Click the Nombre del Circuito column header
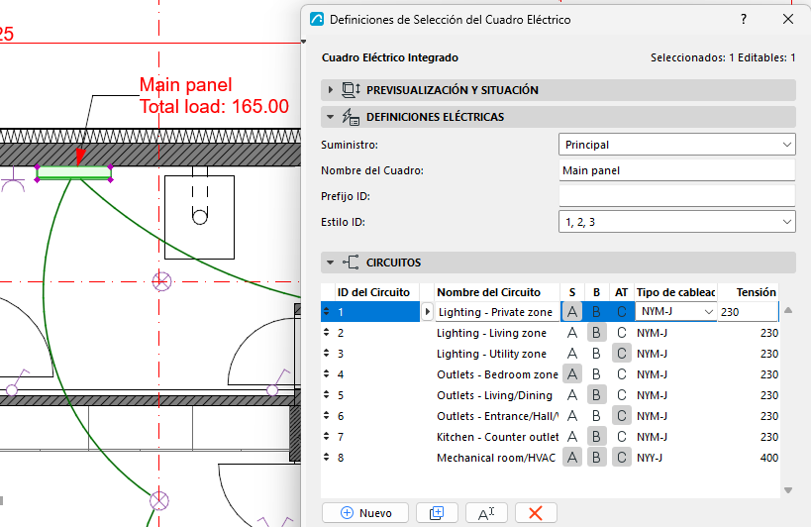The height and width of the screenshot is (527, 811). click(x=489, y=292)
